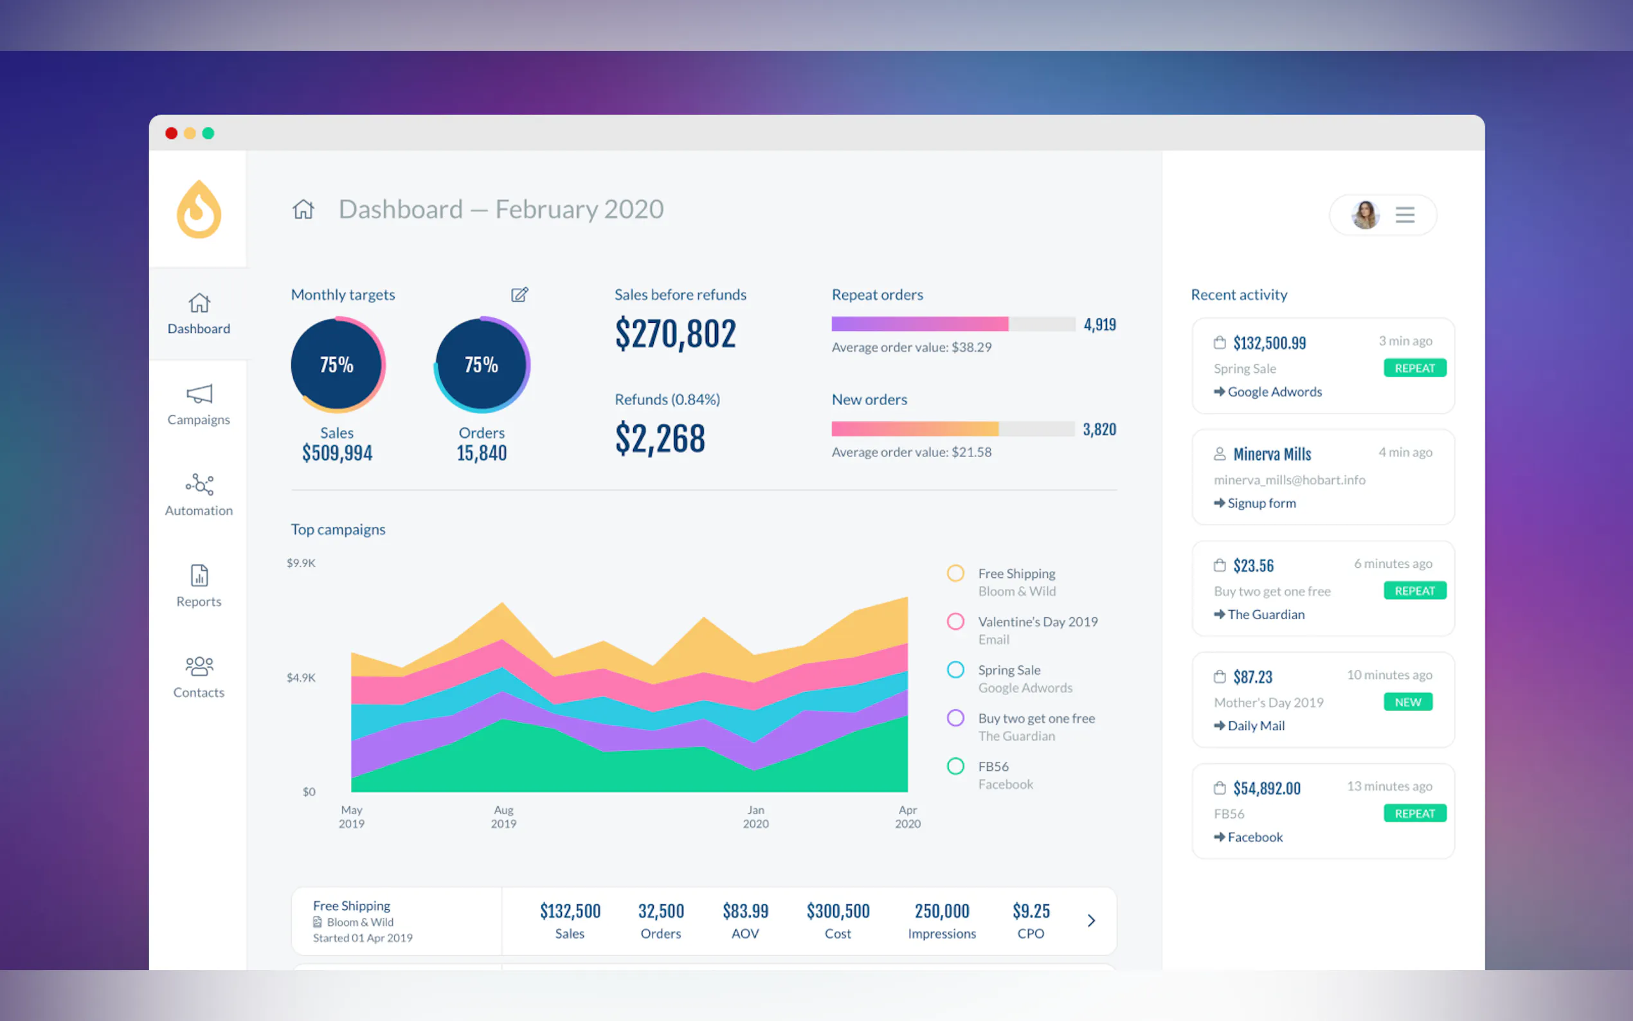Click the home icon beside the Dashboard title
This screenshot has height=1021, width=1633.
coord(303,210)
